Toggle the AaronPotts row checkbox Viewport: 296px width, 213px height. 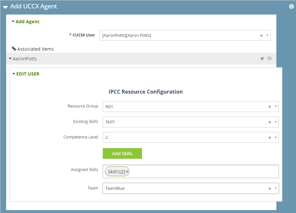coord(262,58)
